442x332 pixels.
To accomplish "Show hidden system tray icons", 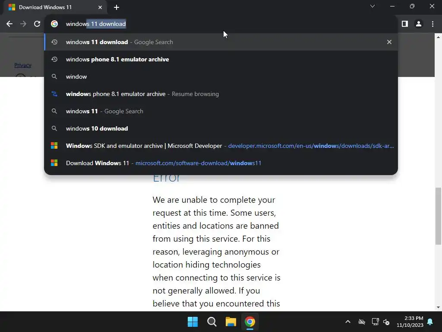I will click(x=348, y=322).
